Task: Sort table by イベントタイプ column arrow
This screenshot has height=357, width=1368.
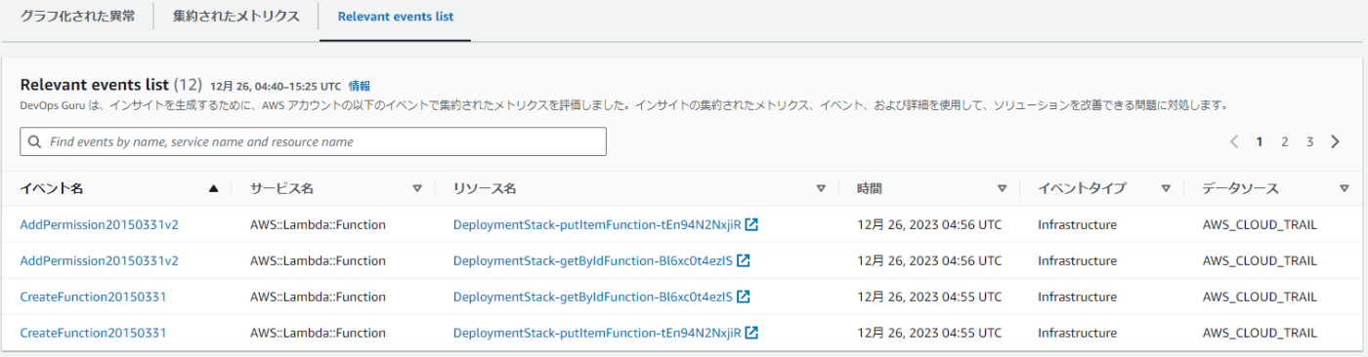Action: click(1166, 189)
